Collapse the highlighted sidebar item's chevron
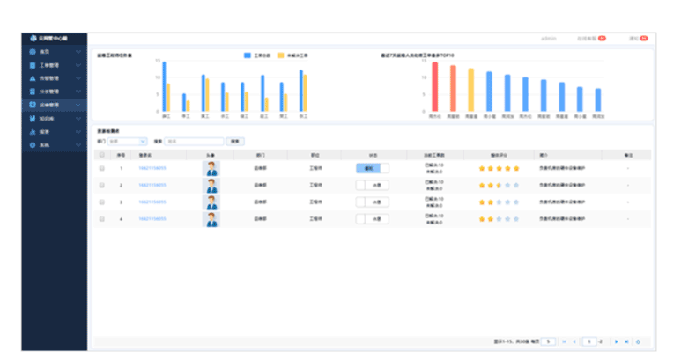 tap(78, 105)
